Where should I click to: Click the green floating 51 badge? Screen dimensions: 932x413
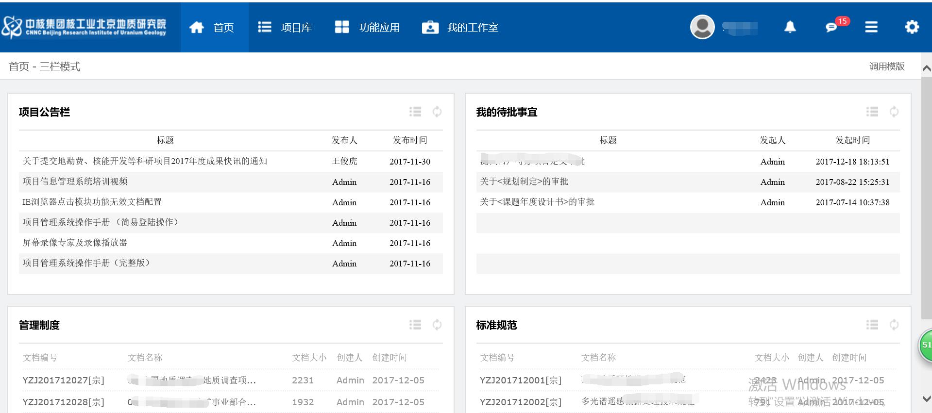click(x=925, y=345)
